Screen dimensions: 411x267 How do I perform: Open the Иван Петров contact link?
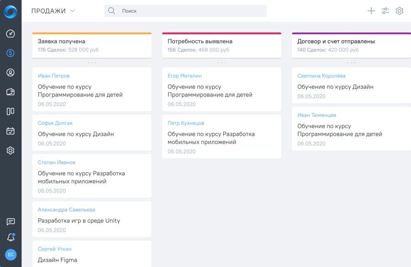pos(54,76)
